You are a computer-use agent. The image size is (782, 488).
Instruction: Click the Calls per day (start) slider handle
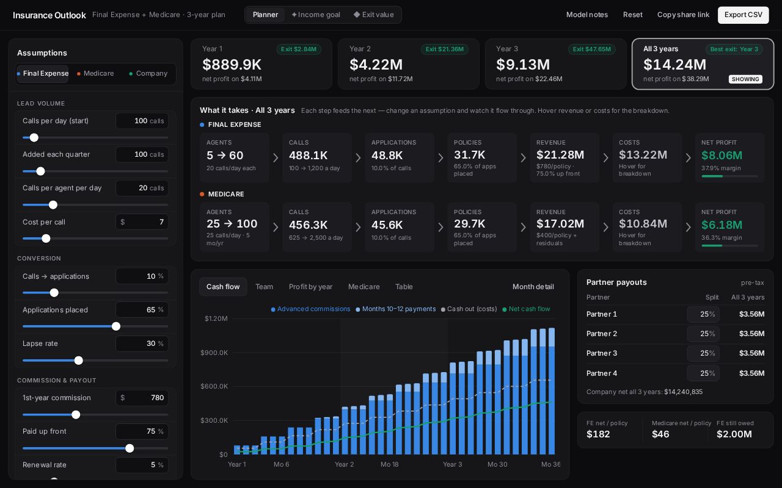point(34,138)
